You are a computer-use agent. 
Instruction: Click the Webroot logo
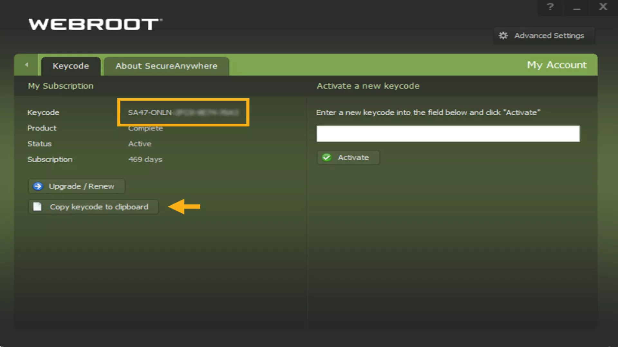coord(95,24)
